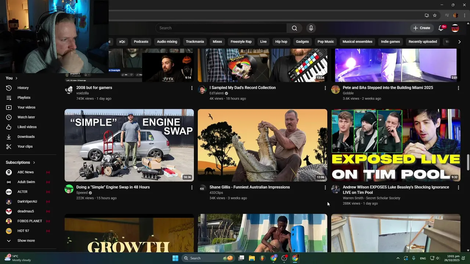
Task: Click the install app icon in address bar
Action: click(427, 15)
